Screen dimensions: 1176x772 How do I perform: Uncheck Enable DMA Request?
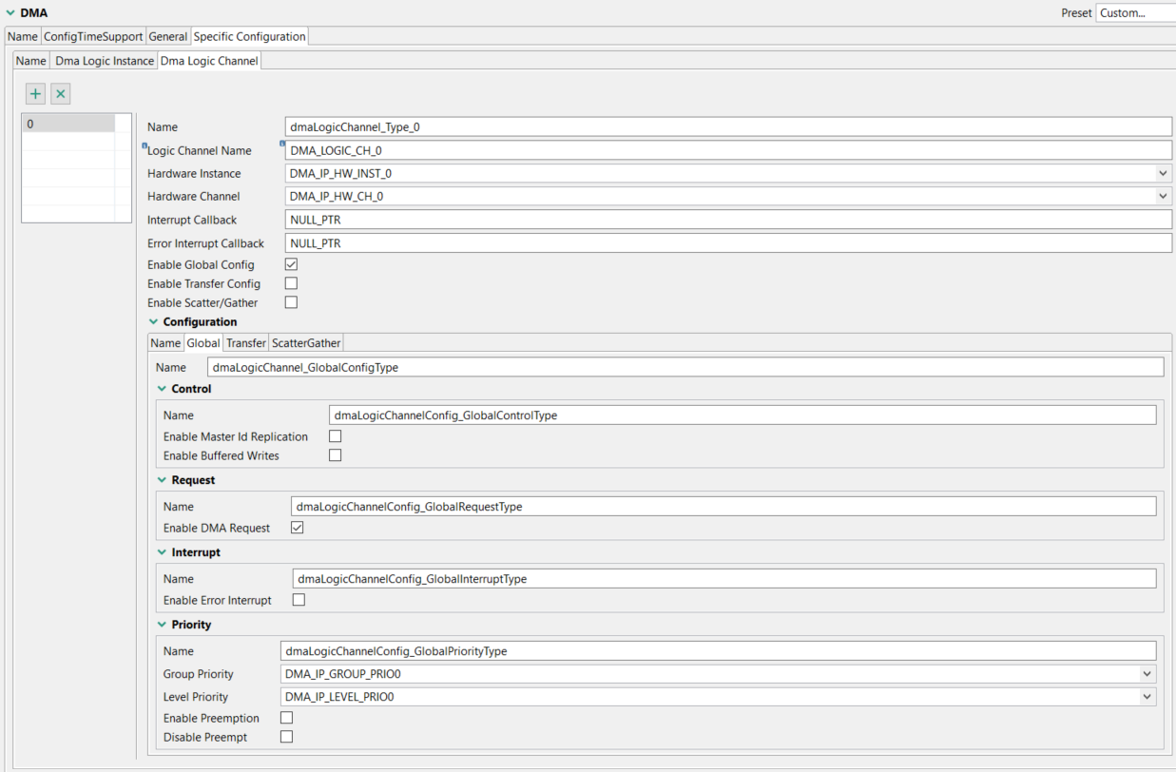297,528
